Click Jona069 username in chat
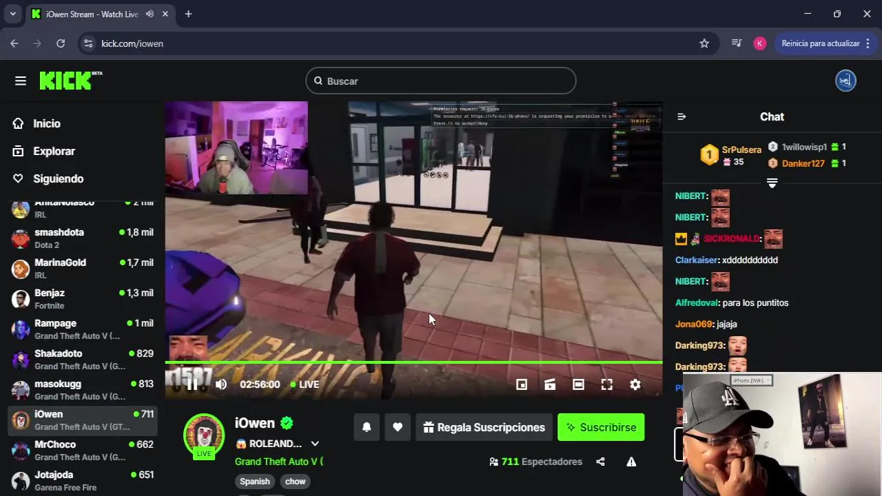Image resolution: width=882 pixels, height=496 pixels. coord(694,324)
